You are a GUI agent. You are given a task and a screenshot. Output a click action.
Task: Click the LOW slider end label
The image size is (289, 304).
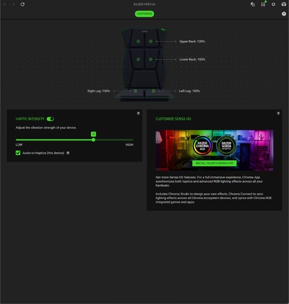point(19,145)
